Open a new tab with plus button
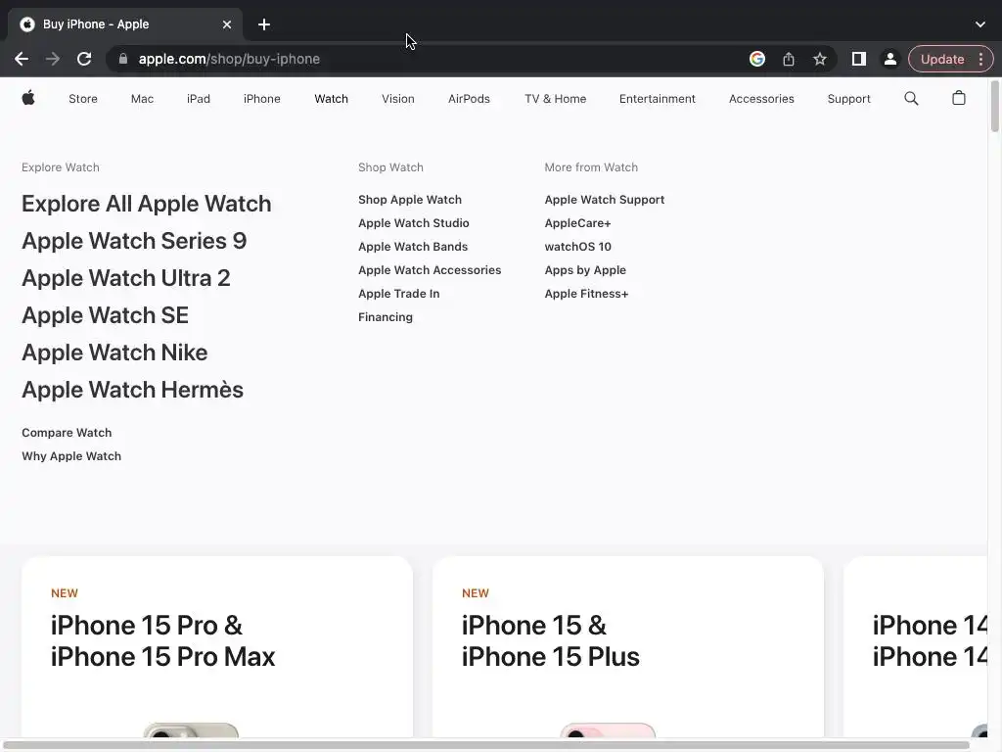Image resolution: width=1002 pixels, height=752 pixels. 264,24
